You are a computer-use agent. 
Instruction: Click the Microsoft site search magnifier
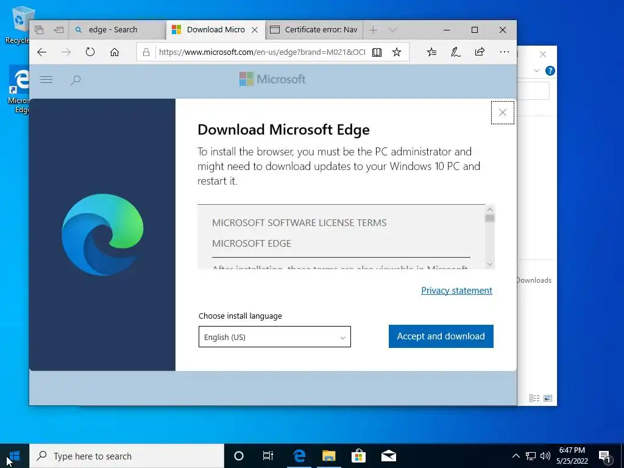76,80
